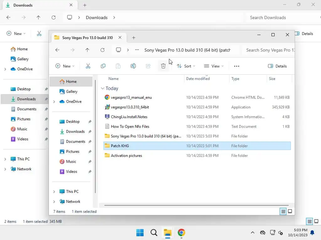This screenshot has width=321, height=240.
Task: Click the Copy icon in front window toolbar
Action: (103, 66)
